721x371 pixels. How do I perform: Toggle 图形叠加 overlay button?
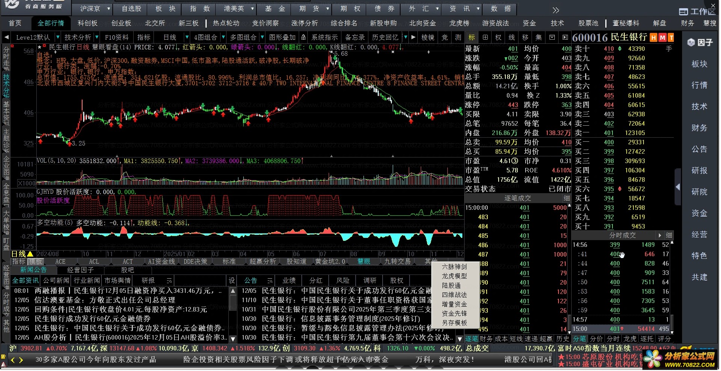[283, 37]
